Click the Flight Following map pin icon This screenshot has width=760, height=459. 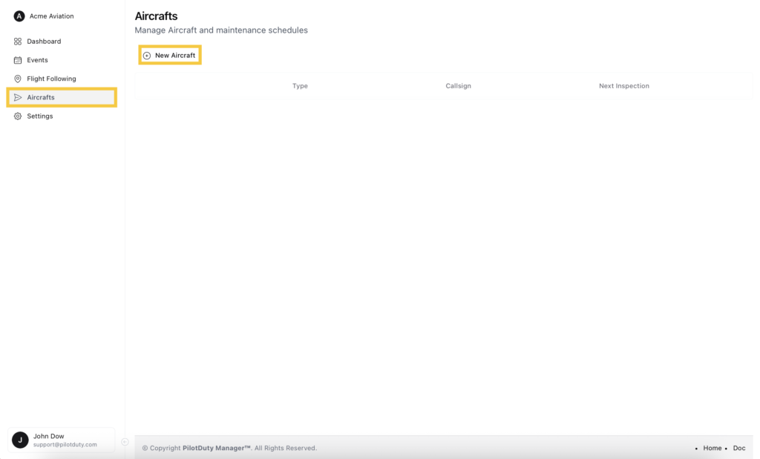[x=18, y=79]
